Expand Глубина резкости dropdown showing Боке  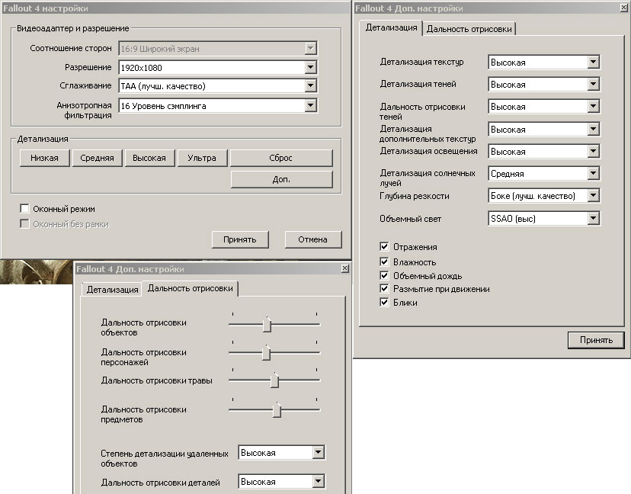543,196
